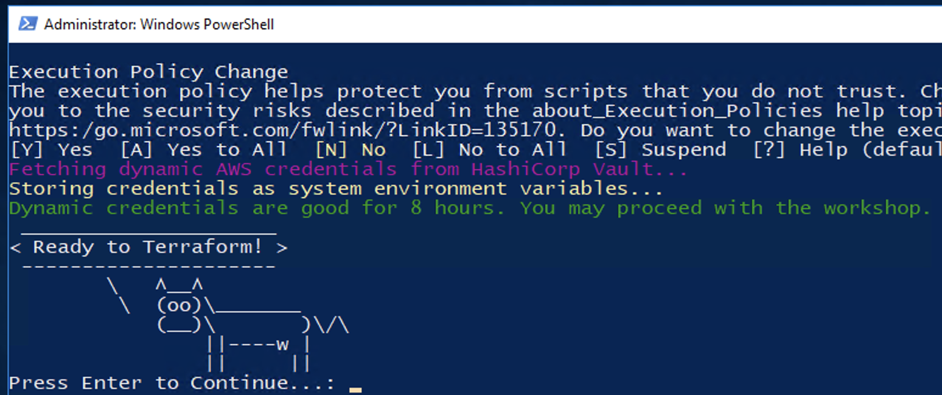Select the '[S] Suspend' option
The height and width of the screenshot is (395, 942).
[x=660, y=149]
